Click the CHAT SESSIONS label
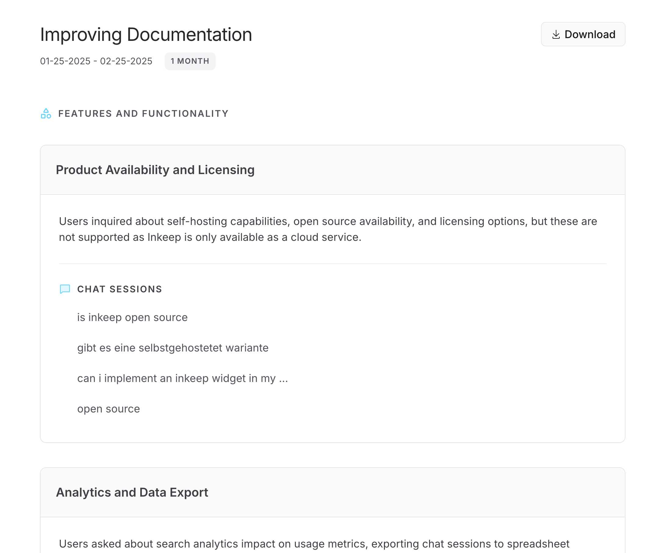Viewport: 663px width, 553px height. click(x=119, y=289)
